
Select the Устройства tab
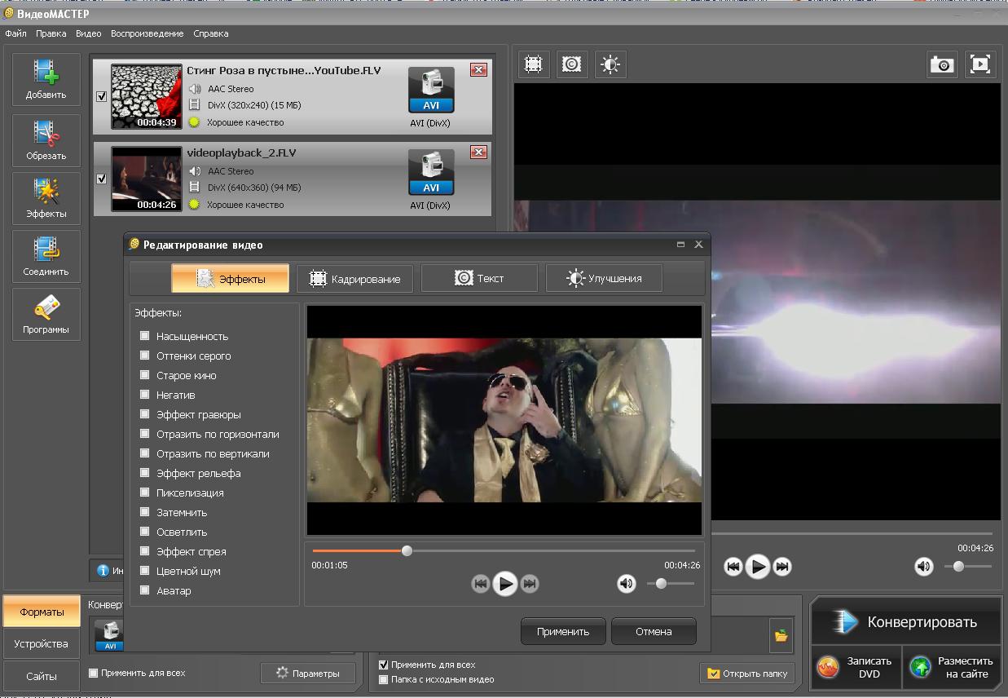[42, 643]
